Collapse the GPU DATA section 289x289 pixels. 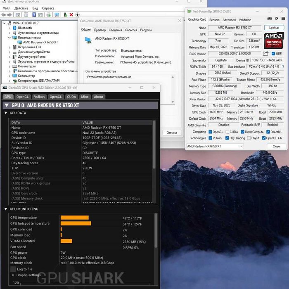(6, 113)
